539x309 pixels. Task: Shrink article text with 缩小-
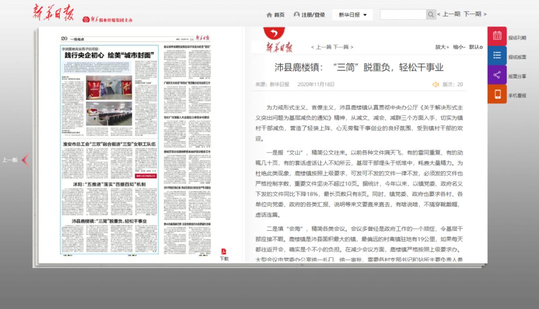(x=459, y=47)
